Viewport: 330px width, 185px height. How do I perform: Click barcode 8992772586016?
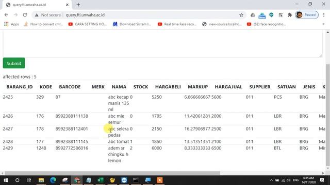[72, 148]
